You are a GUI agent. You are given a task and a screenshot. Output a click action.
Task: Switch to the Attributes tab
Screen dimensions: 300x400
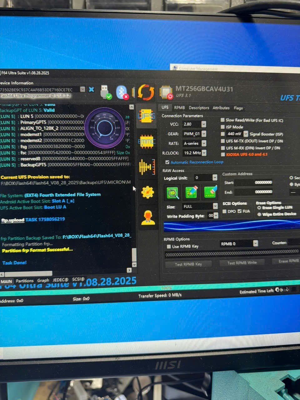click(221, 108)
